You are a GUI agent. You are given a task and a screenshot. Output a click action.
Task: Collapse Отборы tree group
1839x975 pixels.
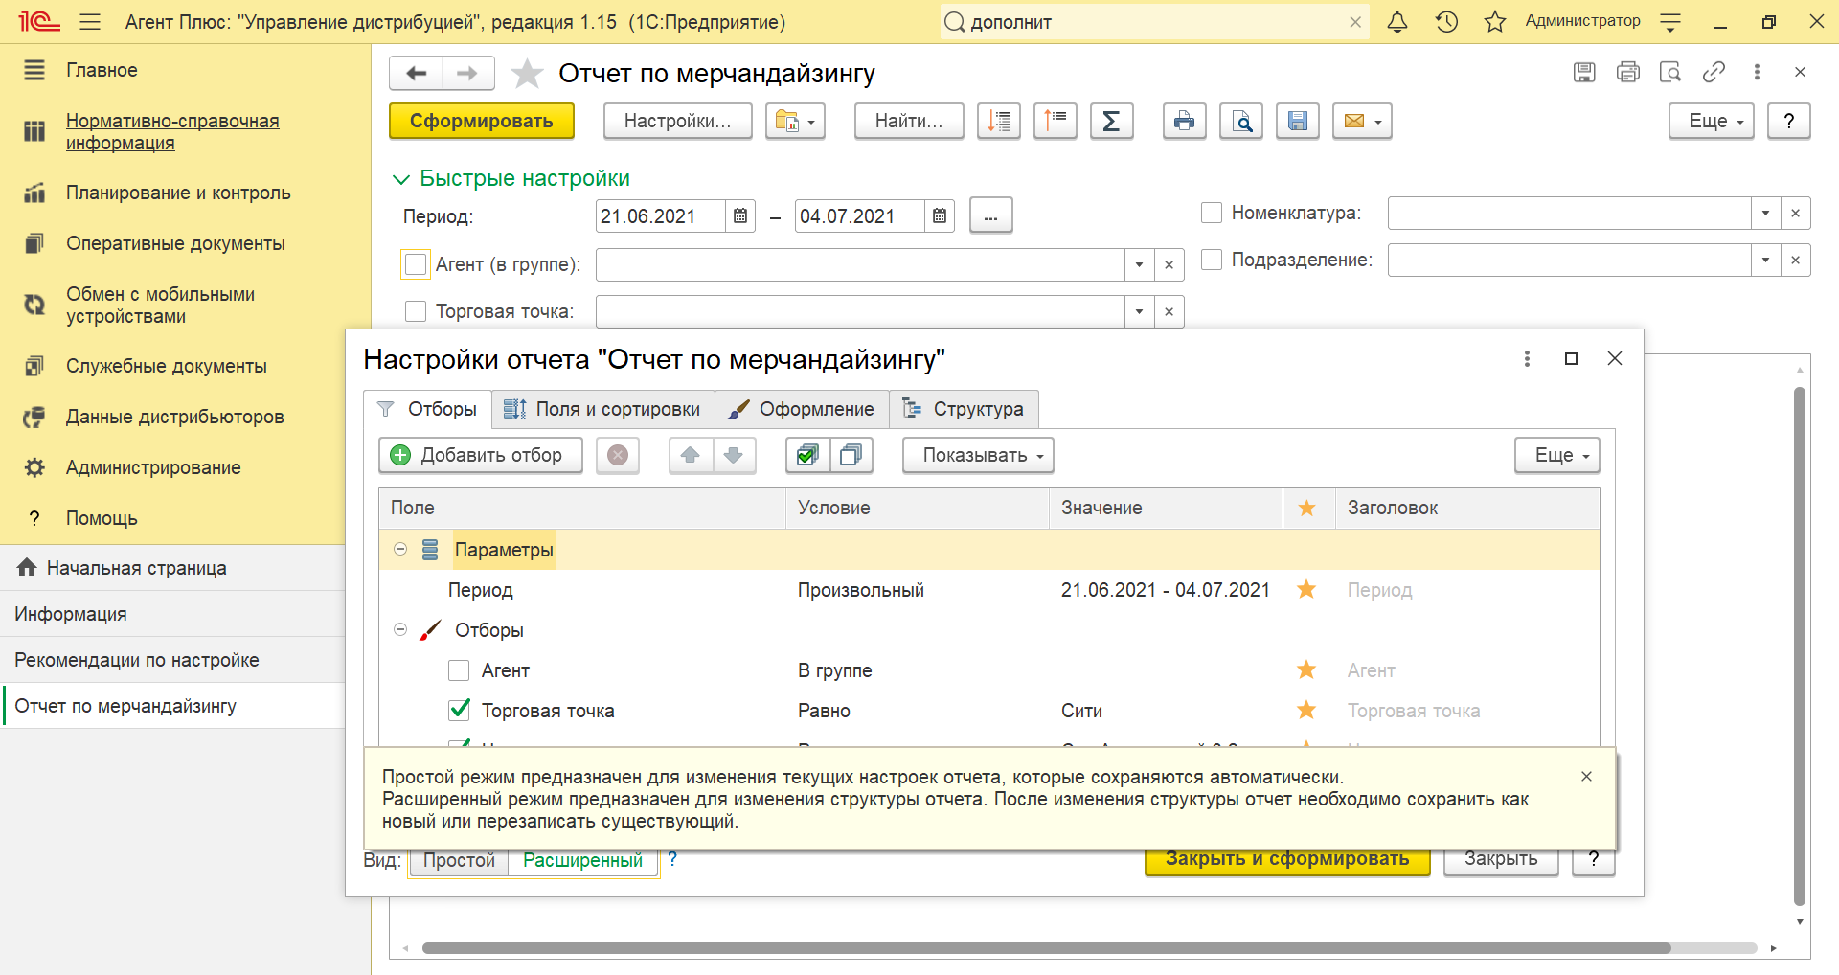[x=400, y=630]
